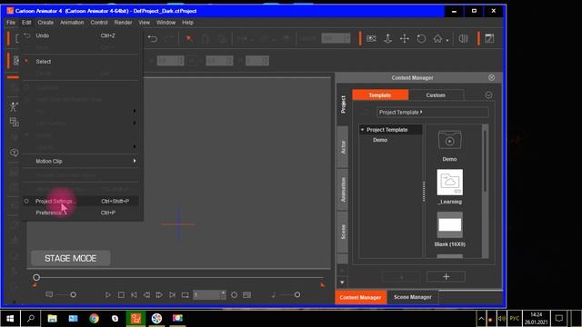582x327 pixels.
Task: Open the Actor vertical tab
Action: 343,147
